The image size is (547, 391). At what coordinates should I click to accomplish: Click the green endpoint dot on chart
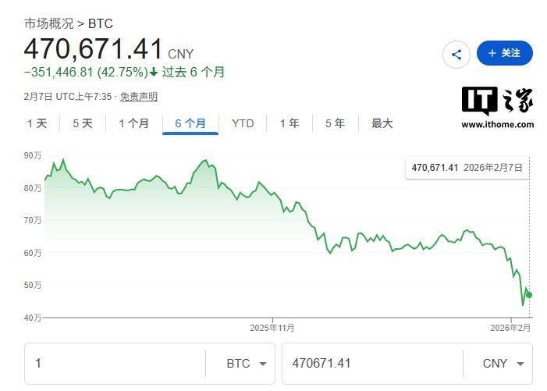point(529,295)
